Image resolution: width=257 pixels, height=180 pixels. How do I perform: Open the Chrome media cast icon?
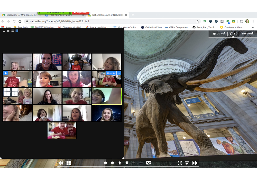point(241,21)
